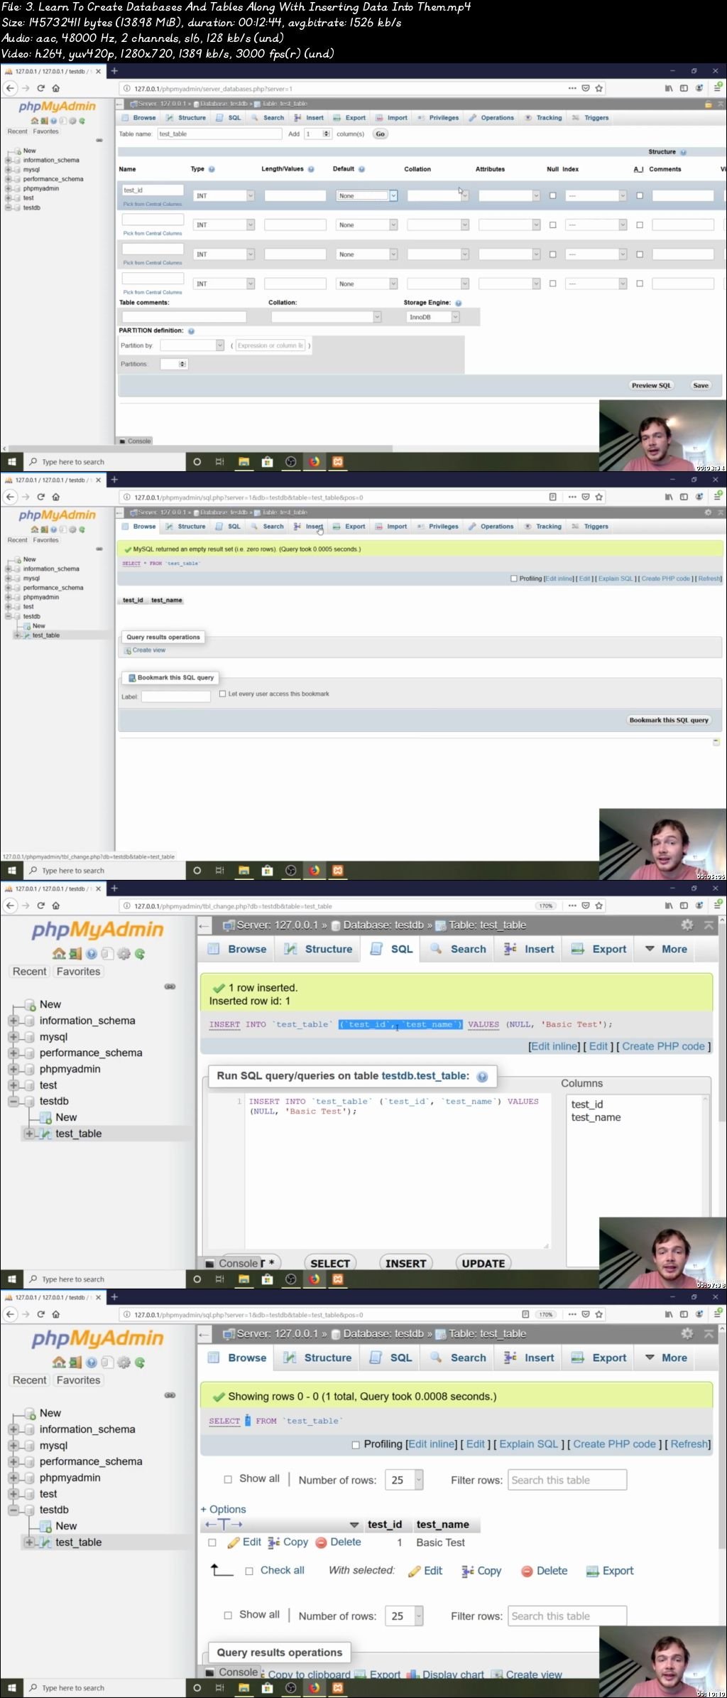The height and width of the screenshot is (1698, 727).
Task: Collapse the testdb node in the 'Showing rows' frame
Action: (13, 1510)
